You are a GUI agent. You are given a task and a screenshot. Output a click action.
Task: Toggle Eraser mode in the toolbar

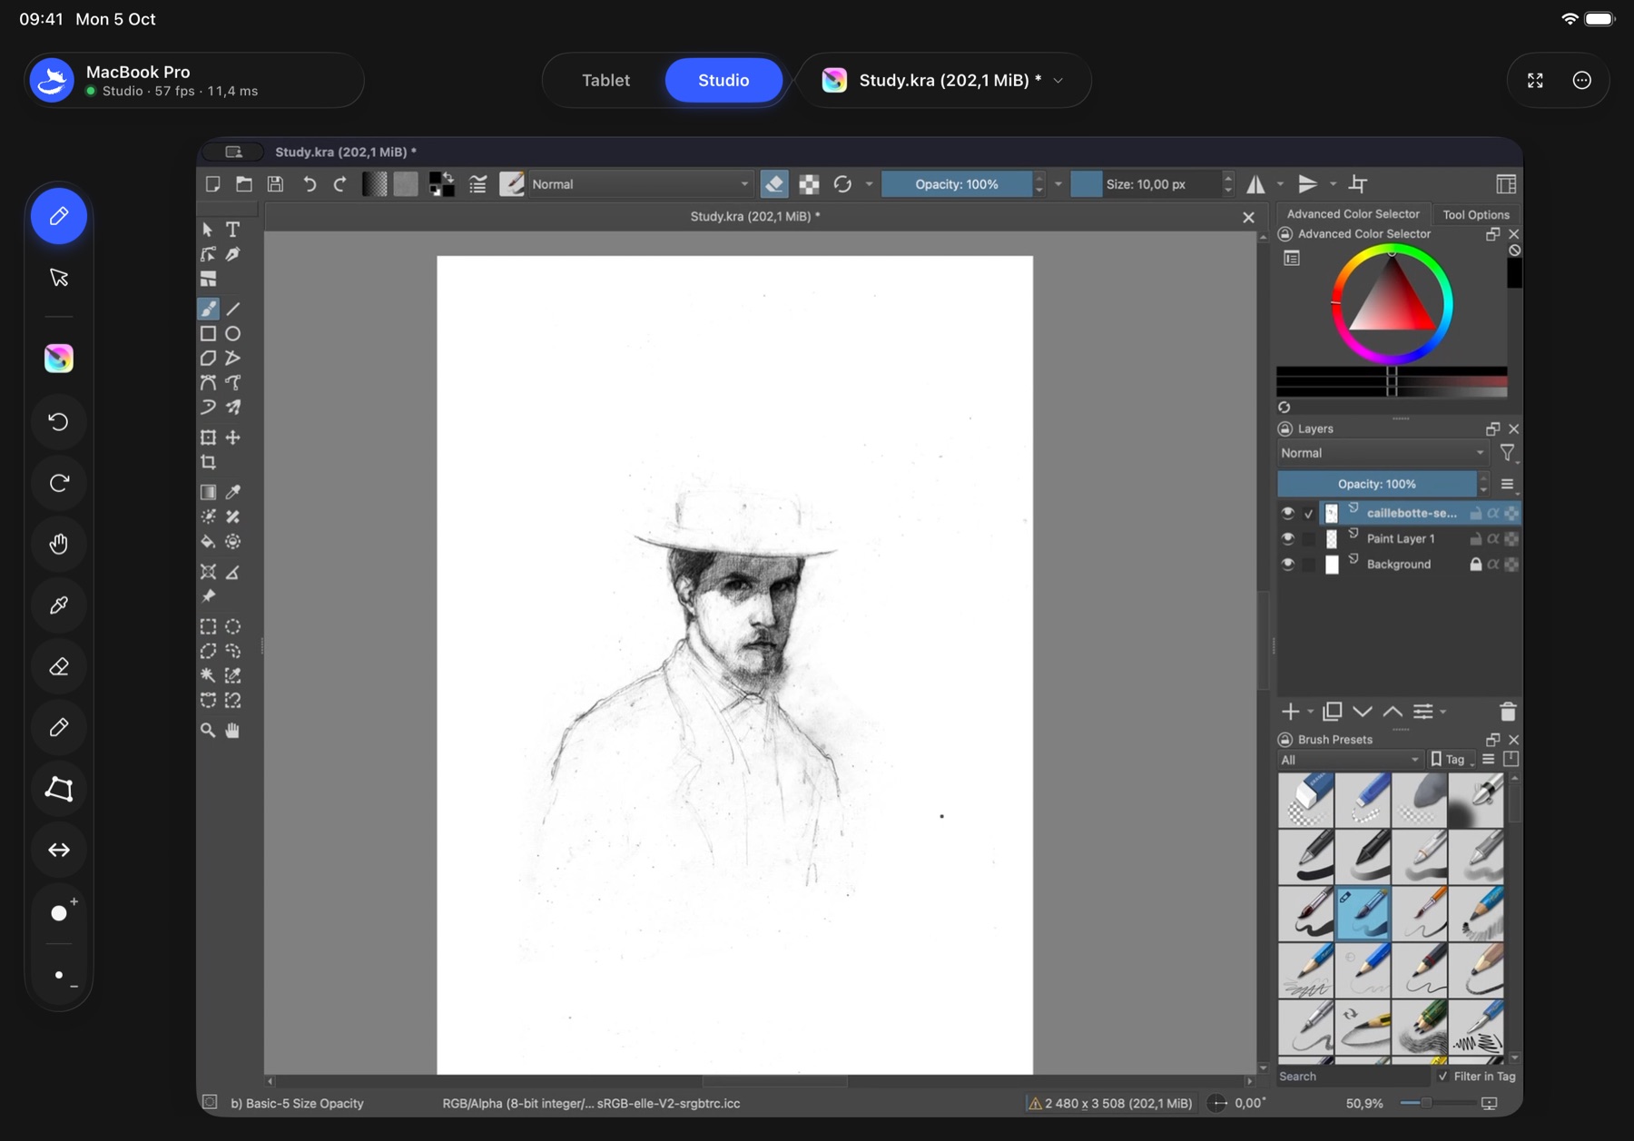coord(774,184)
